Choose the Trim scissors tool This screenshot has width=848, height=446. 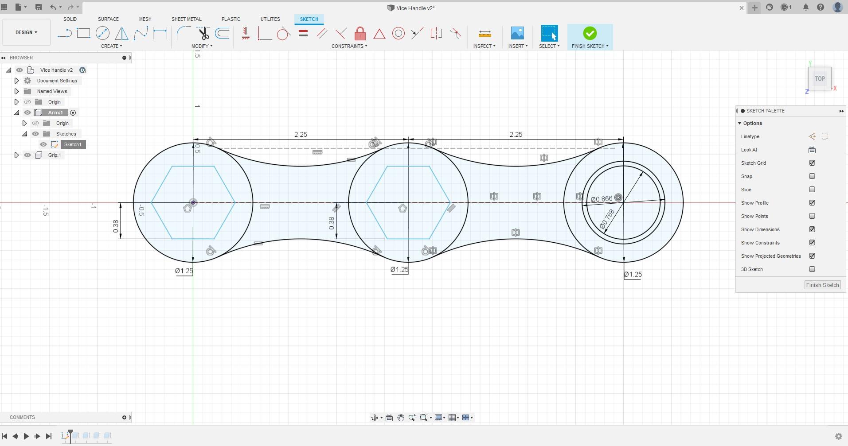click(x=203, y=33)
